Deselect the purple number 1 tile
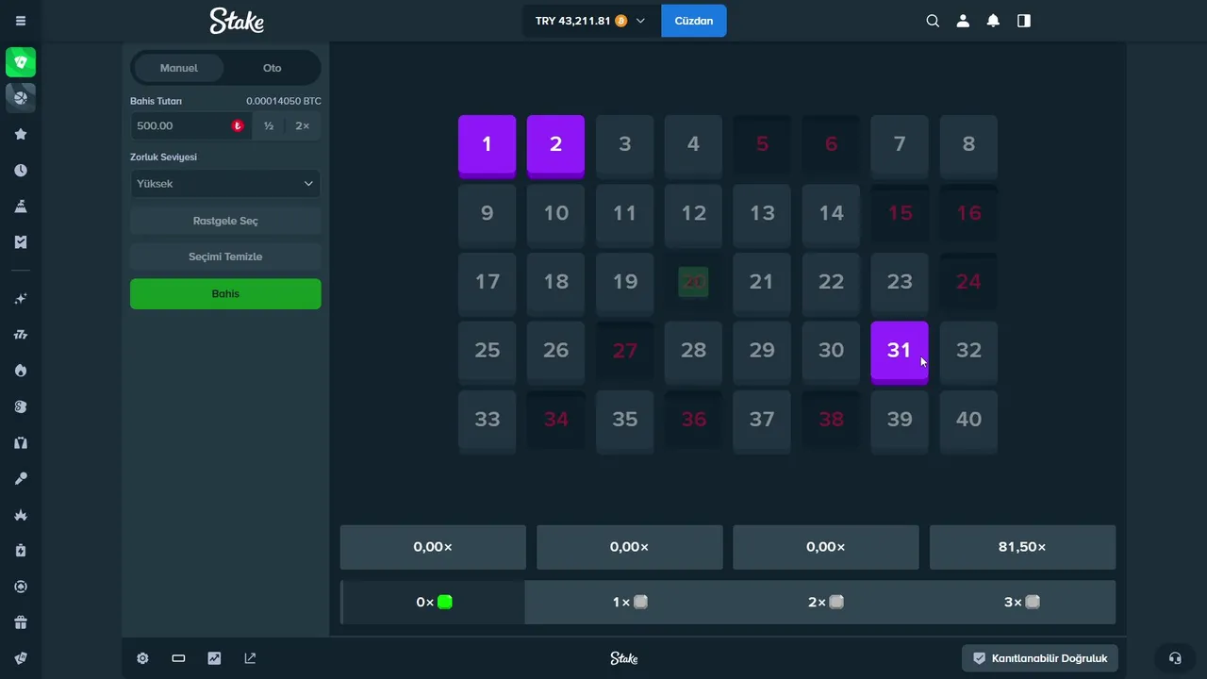The image size is (1207, 679). 487,146
